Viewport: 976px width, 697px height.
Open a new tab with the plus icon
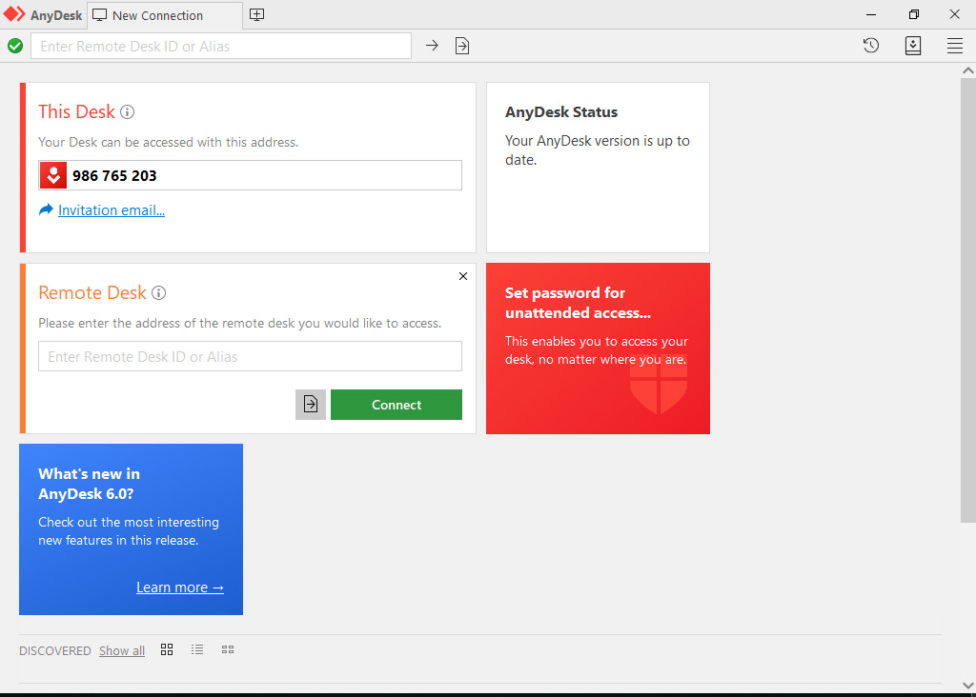point(256,15)
